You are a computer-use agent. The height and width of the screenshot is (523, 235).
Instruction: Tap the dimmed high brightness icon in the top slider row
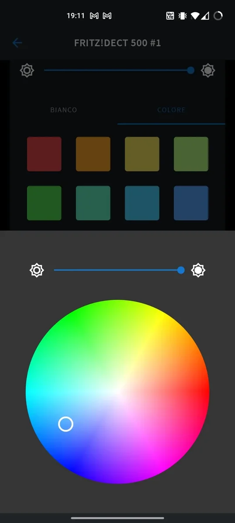point(208,70)
